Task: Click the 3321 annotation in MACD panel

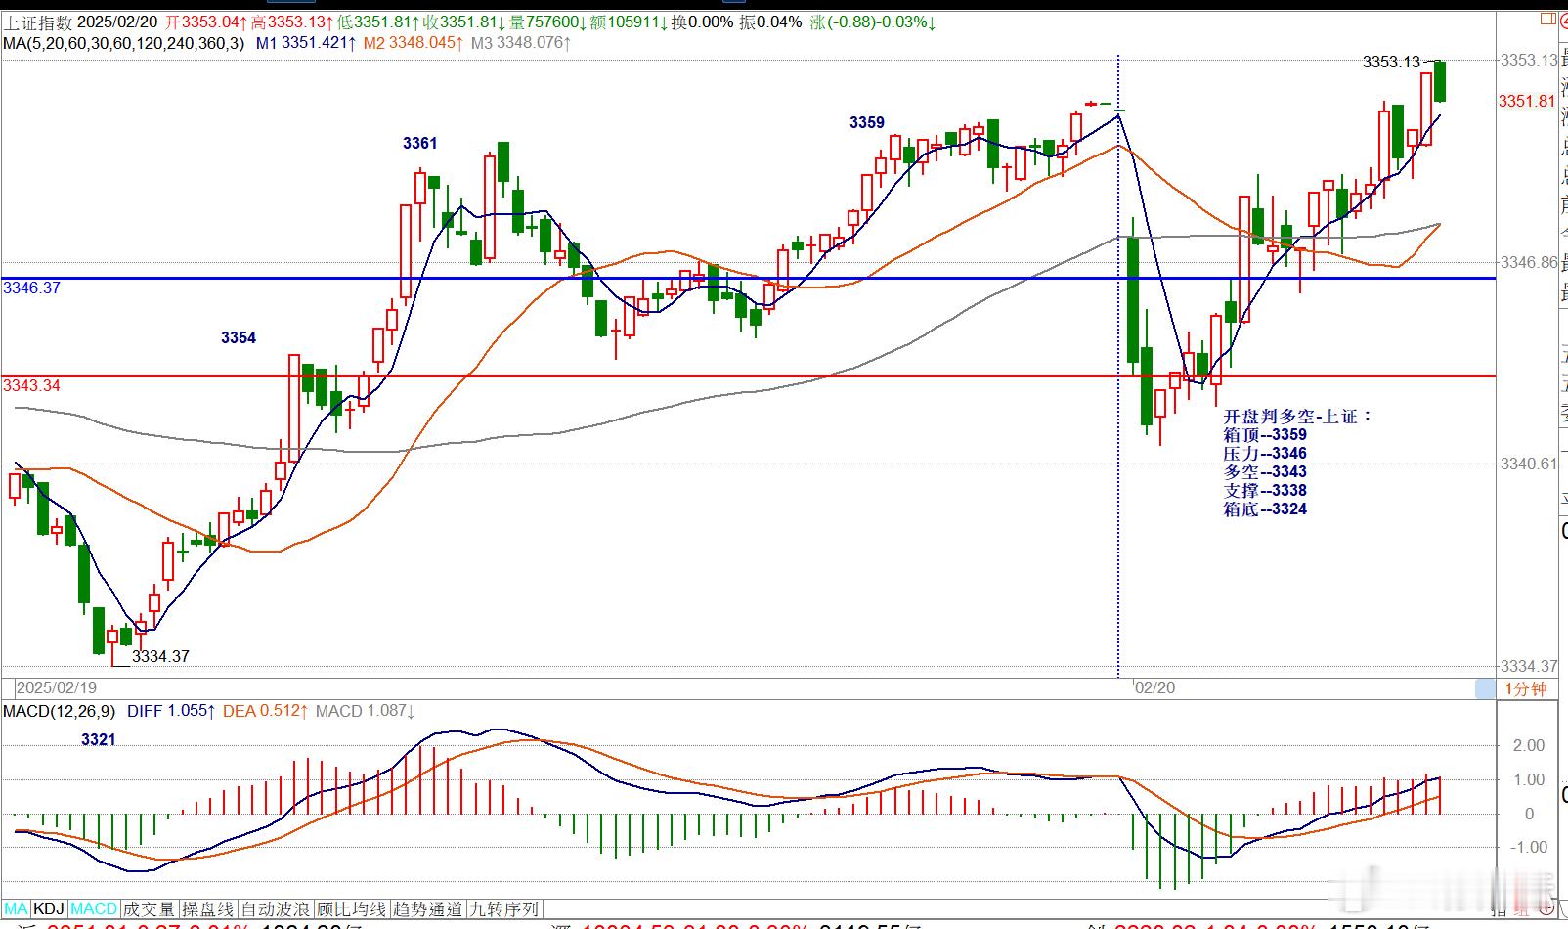Action: click(x=99, y=739)
